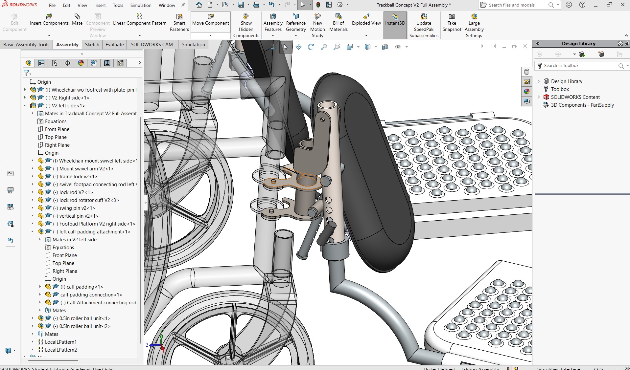
Task: Collapse the left calf padding attachment node
Action: pyautogui.click(x=33, y=232)
